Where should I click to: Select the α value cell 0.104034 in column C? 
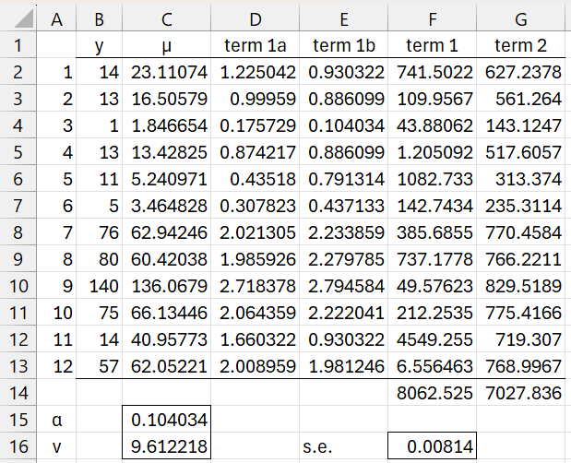click(168, 420)
